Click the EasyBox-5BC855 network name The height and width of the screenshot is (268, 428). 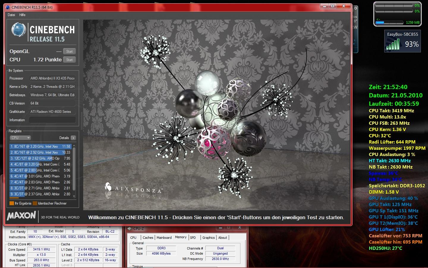click(402, 34)
